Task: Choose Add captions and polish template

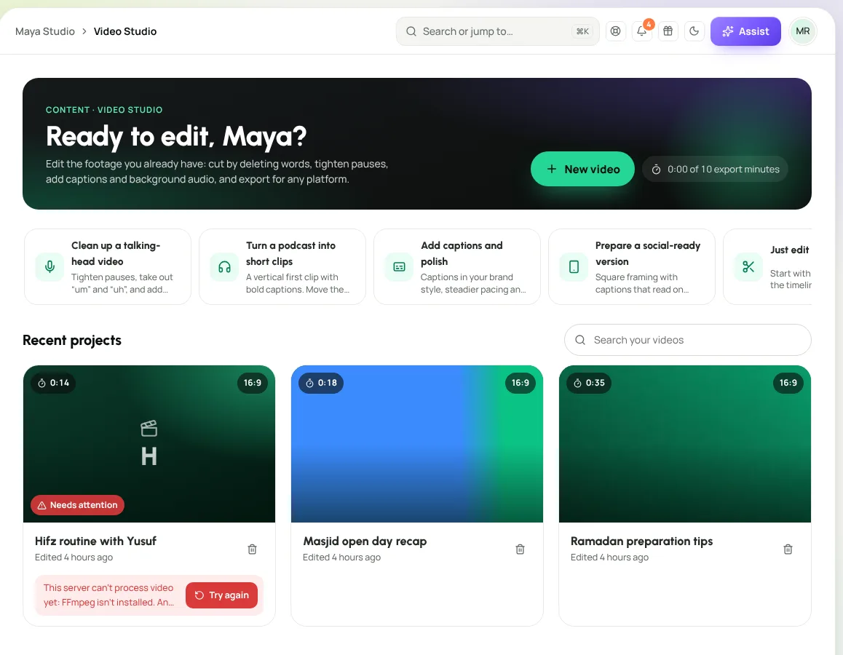Action: tap(457, 266)
